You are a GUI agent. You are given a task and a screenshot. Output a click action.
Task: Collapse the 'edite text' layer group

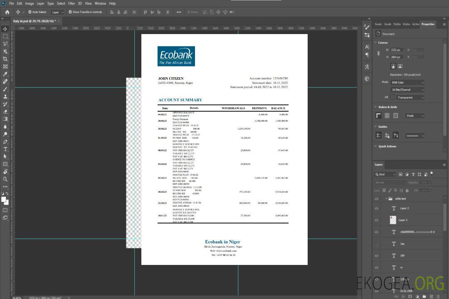(x=384, y=199)
